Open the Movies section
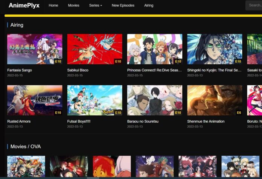 pyautogui.click(x=73, y=5)
